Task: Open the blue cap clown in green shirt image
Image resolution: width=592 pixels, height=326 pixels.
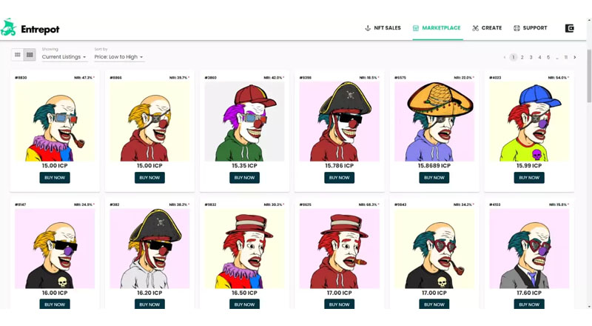Action: coord(529,122)
